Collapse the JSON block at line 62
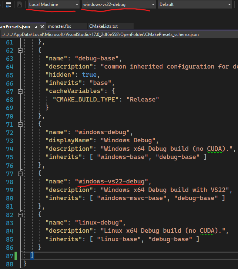 tap(20, 50)
